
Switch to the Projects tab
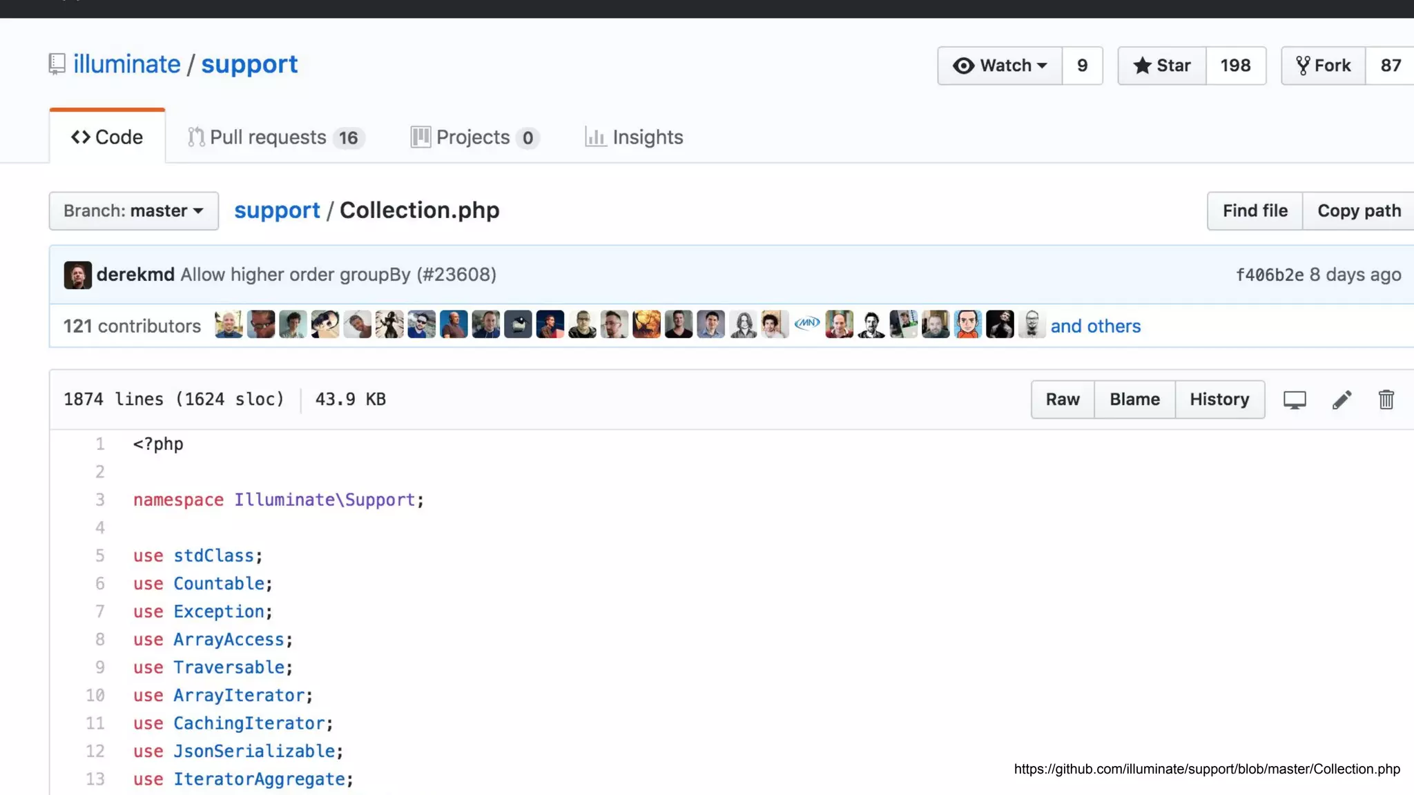pyautogui.click(x=475, y=137)
